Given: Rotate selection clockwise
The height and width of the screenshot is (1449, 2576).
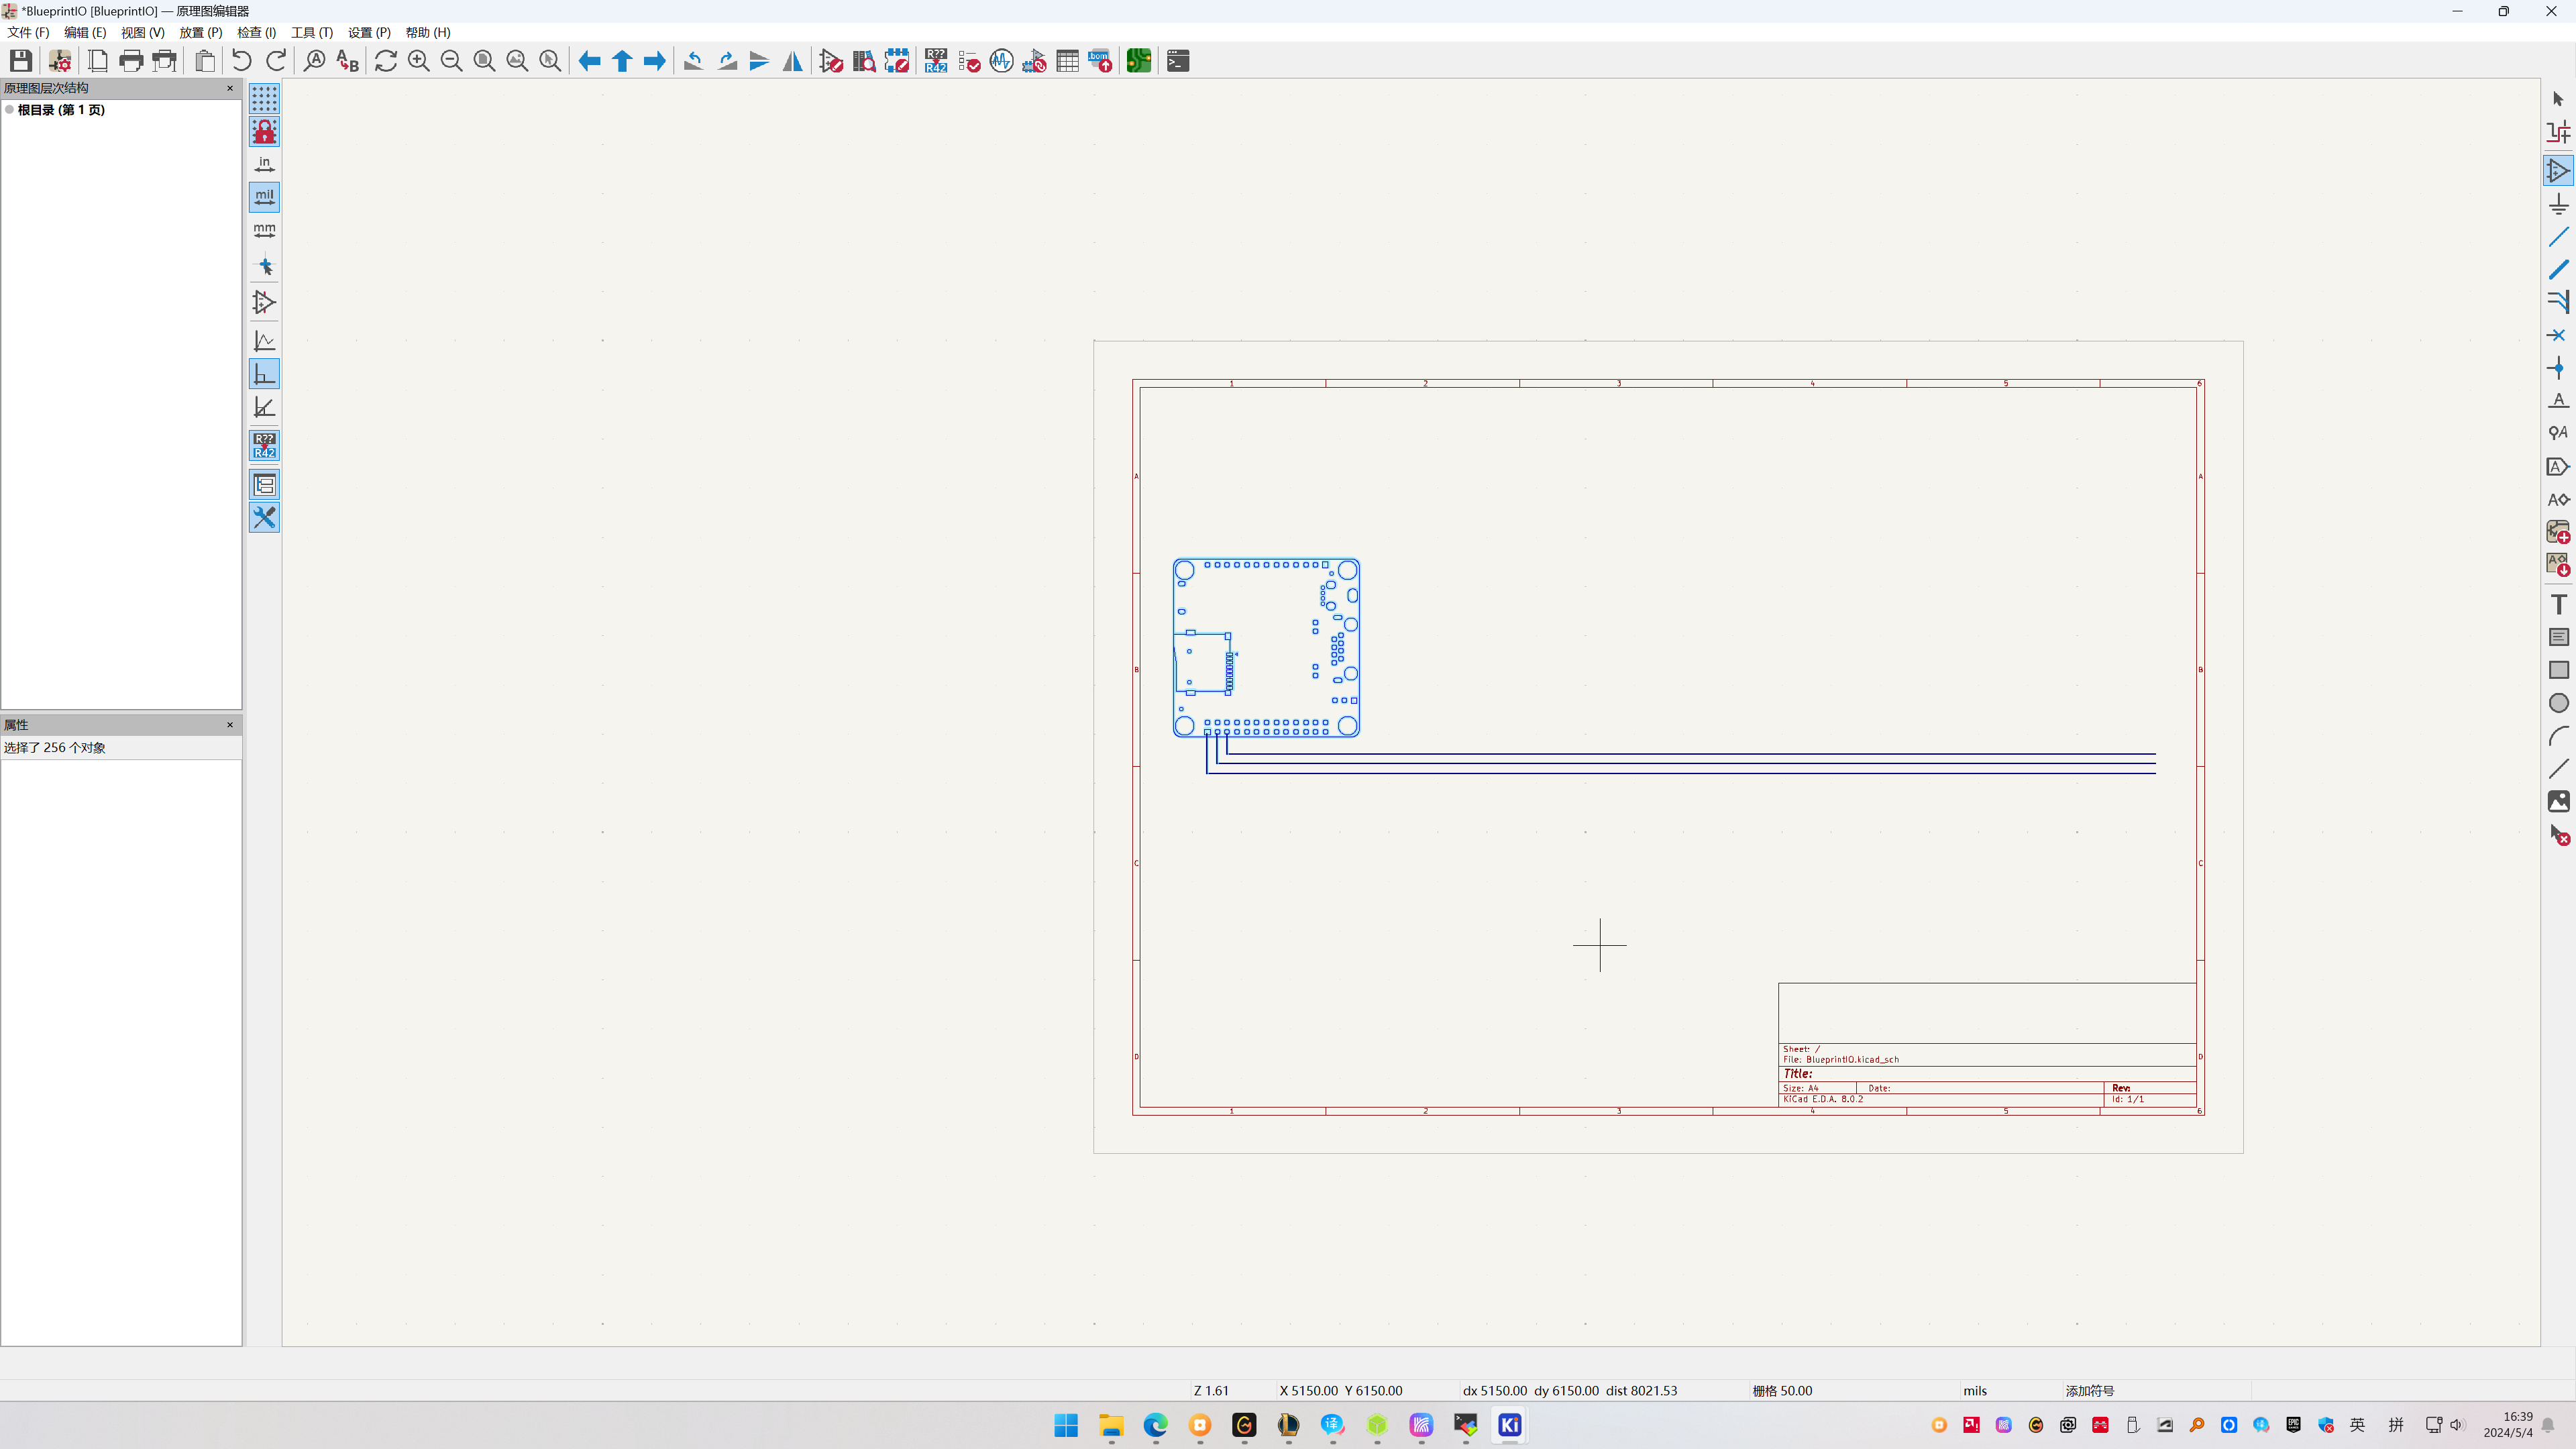Looking at the screenshot, I should (727, 61).
